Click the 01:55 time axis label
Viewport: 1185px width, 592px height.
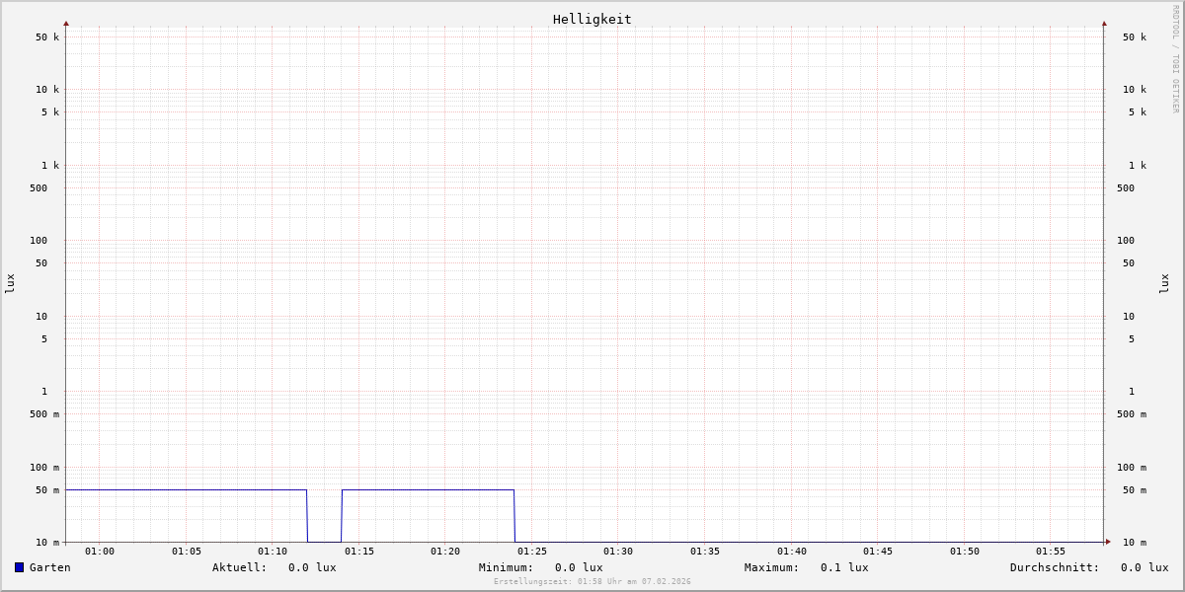(x=1051, y=552)
